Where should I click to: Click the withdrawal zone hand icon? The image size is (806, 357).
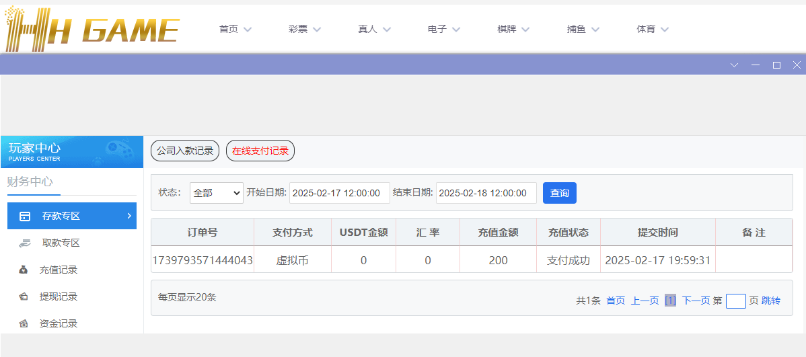pyautogui.click(x=24, y=243)
